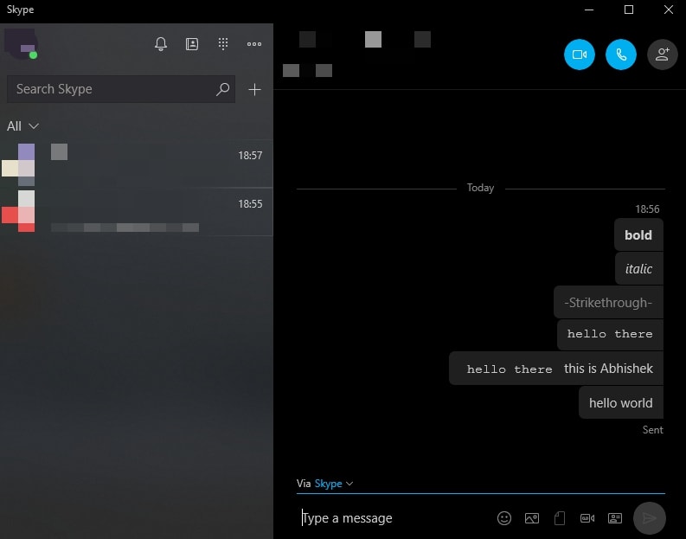Open the conversation from 18:57
Image resolution: width=686 pixels, height=539 pixels.
[x=136, y=164]
